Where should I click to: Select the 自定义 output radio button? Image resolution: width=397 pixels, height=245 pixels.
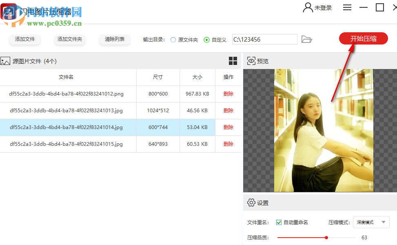[x=206, y=40]
